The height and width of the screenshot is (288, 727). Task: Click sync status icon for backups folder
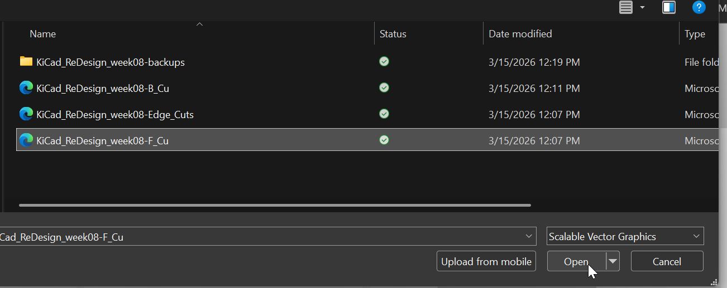coord(384,61)
